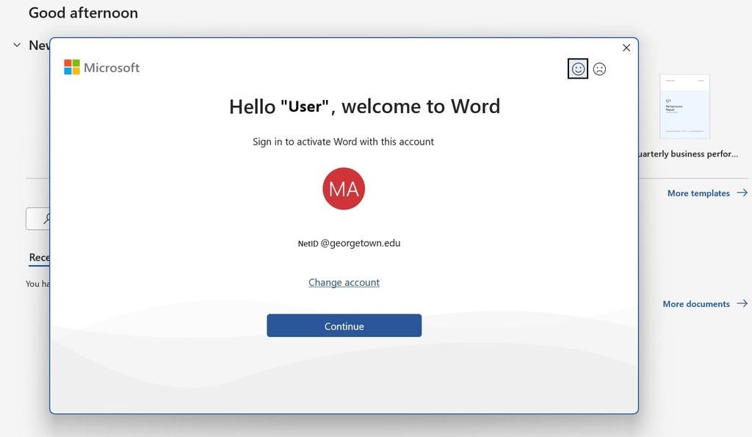This screenshot has height=437, width=752.
Task: Click the NetID @georgetown.edu account text
Action: [349, 243]
